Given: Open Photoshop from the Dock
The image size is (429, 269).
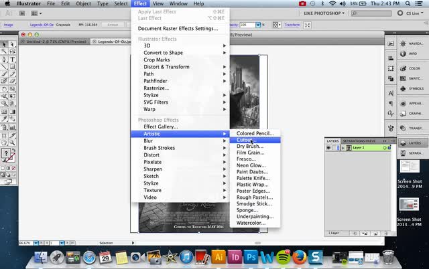Looking at the screenshot, I should pos(251,257).
